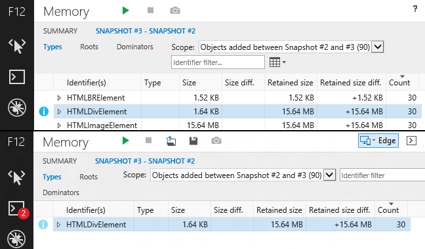Screen dimensions: 425x249
Task: Click save floppy disk icon
Action: 193,141
